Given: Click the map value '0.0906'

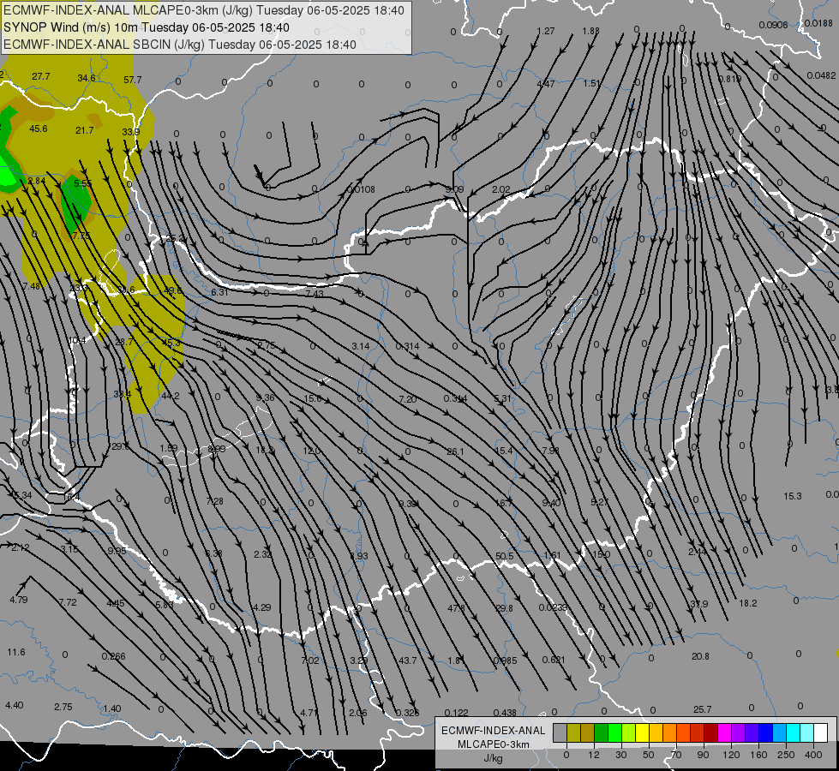Looking at the screenshot, I should pyautogui.click(x=773, y=25).
